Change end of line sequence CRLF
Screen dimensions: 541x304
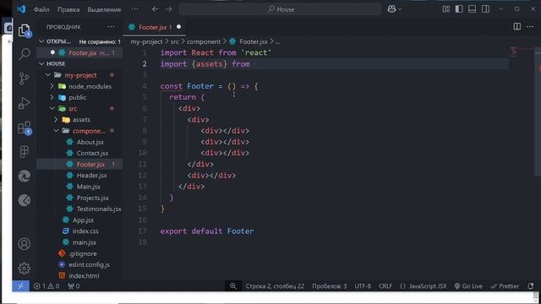[x=385, y=286]
